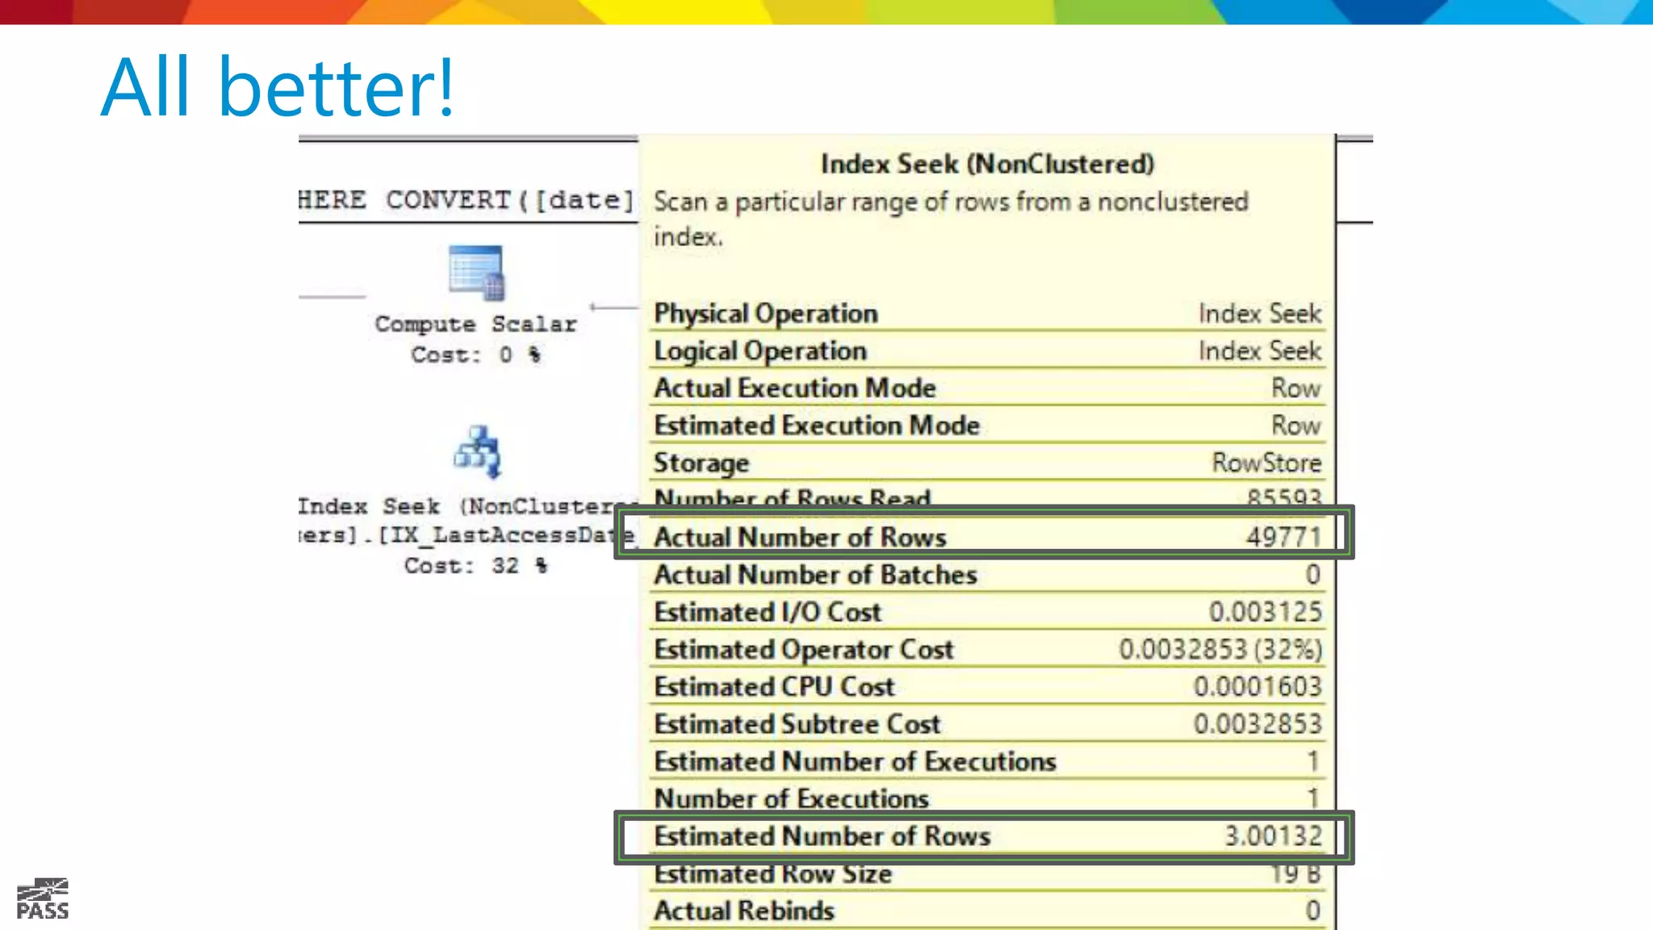
Task: Click the Compute Scalar operator icon
Action: click(x=476, y=272)
